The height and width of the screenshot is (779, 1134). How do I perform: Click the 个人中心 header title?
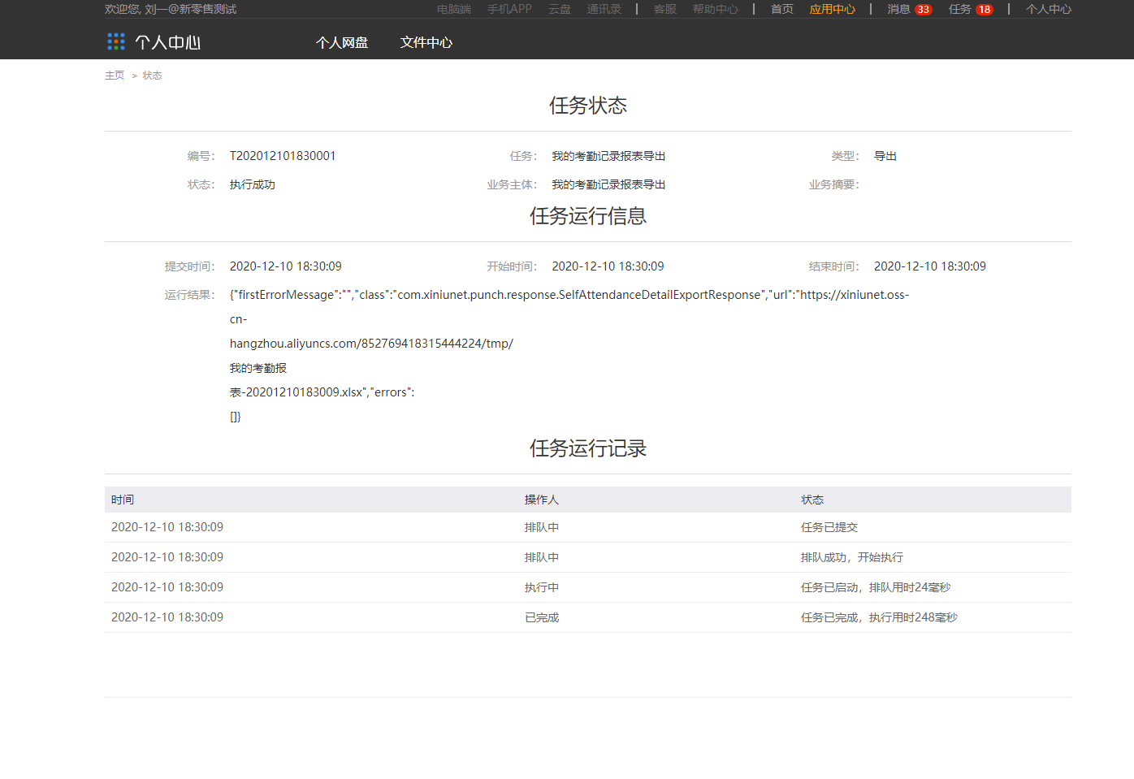coord(168,42)
